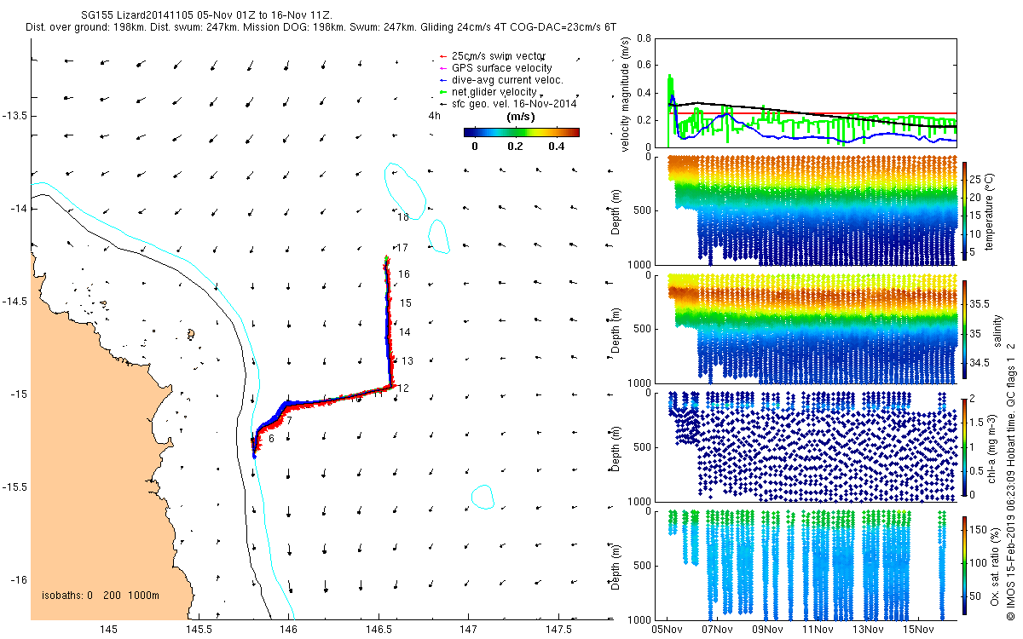Click latitude tick label '-13.5'
The height and width of the screenshot is (639, 1023).
click(x=14, y=115)
